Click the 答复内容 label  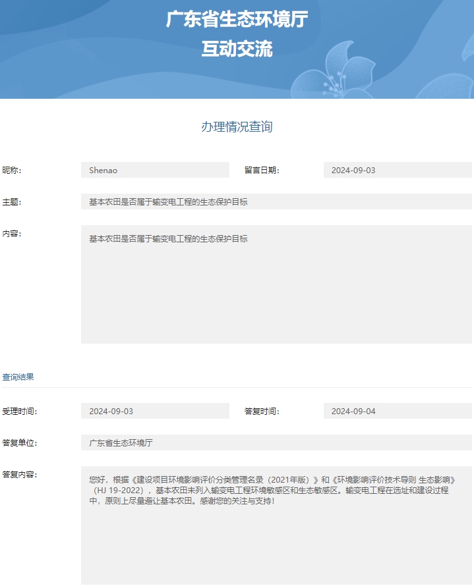tap(20, 474)
